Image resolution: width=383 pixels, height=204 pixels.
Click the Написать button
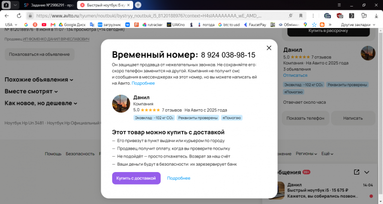pyautogui.click(x=353, y=118)
